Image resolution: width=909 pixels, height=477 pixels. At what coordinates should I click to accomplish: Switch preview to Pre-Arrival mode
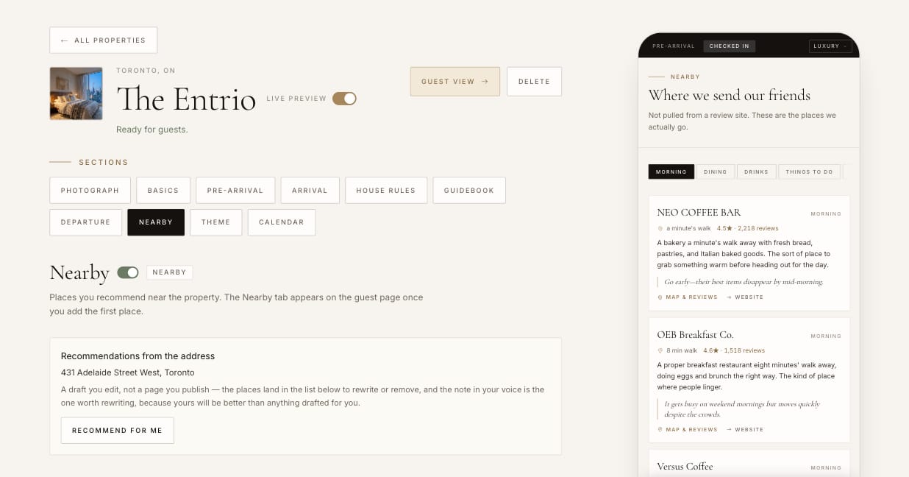pyautogui.click(x=674, y=46)
